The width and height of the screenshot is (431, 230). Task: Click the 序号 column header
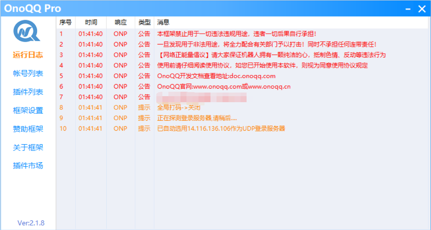click(x=65, y=22)
